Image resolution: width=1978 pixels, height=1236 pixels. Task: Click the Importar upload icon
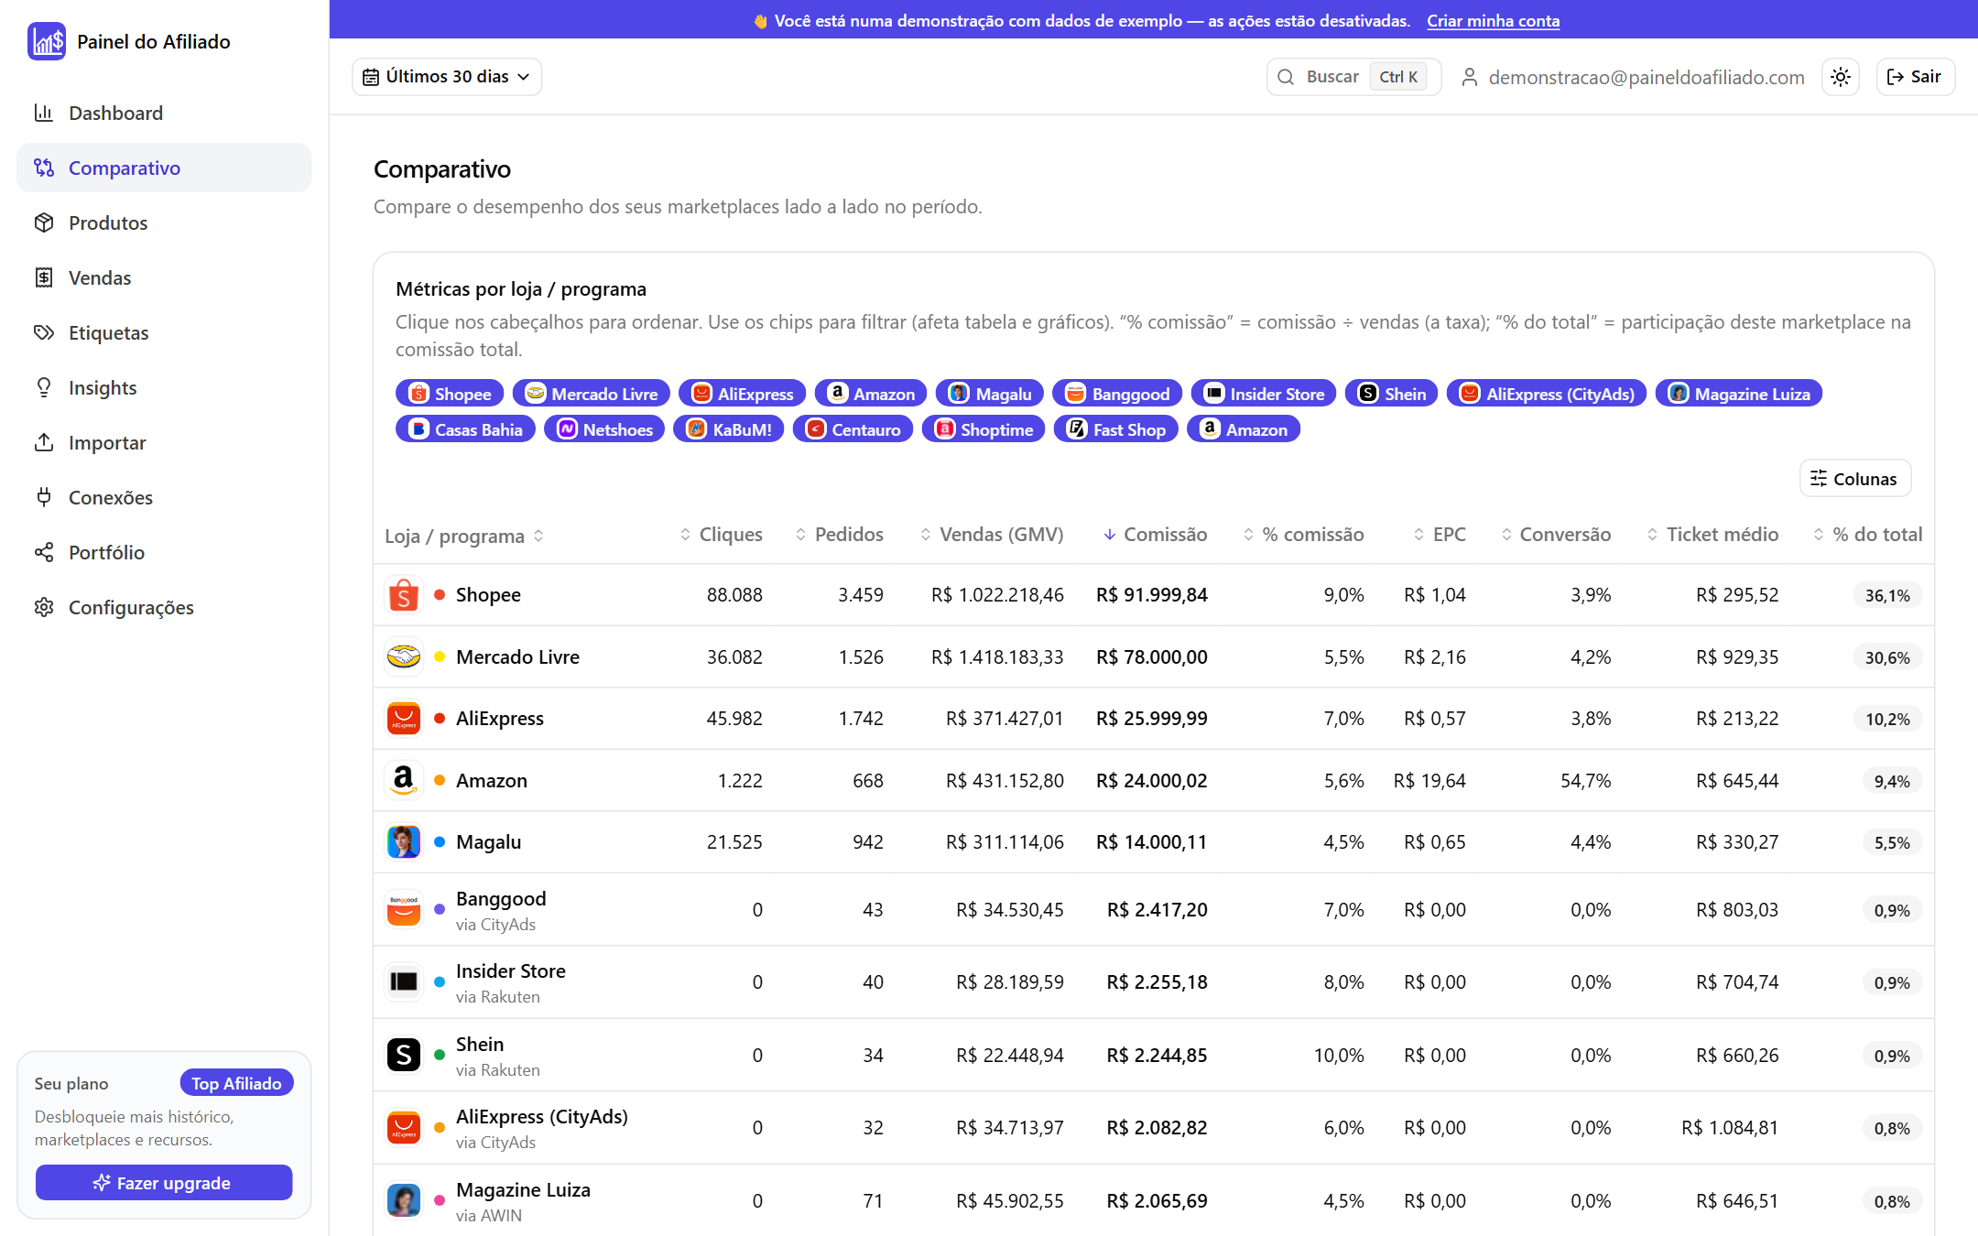(x=44, y=442)
